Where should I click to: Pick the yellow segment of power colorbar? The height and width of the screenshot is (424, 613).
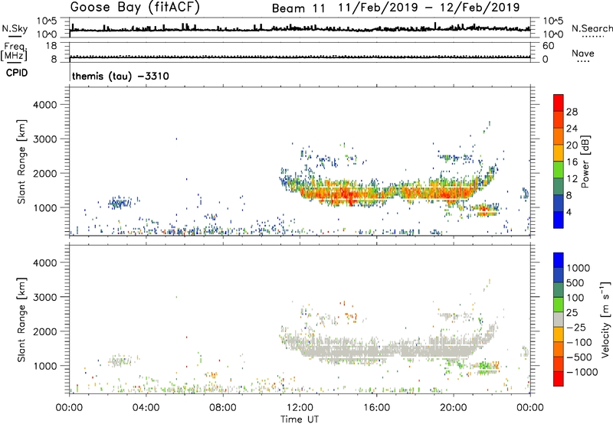tap(559, 152)
